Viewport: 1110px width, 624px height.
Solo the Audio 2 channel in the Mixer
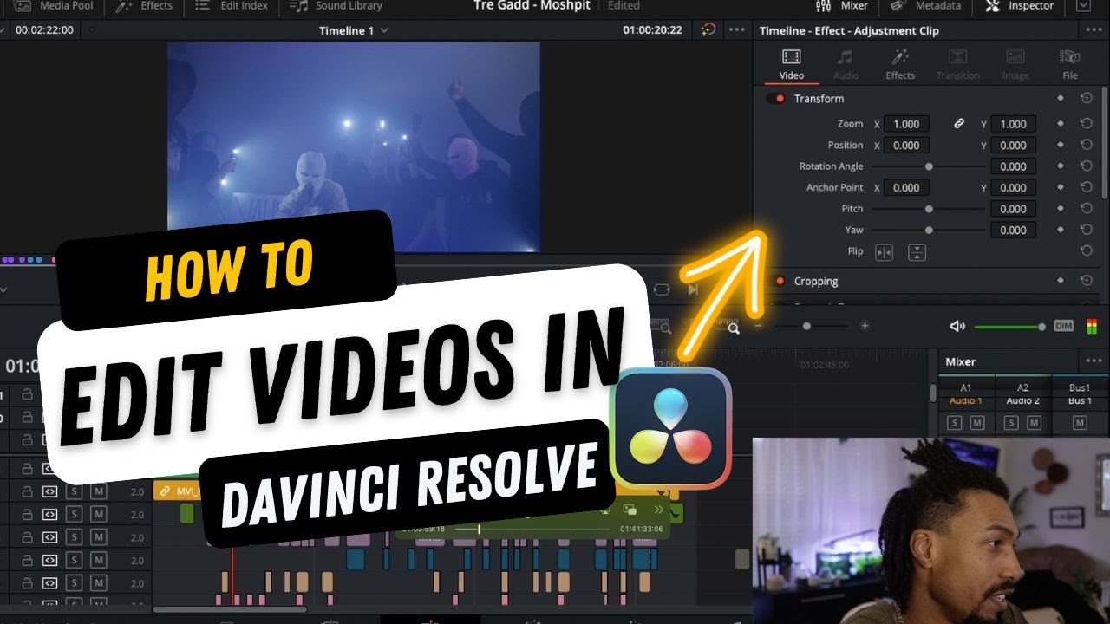[1011, 423]
